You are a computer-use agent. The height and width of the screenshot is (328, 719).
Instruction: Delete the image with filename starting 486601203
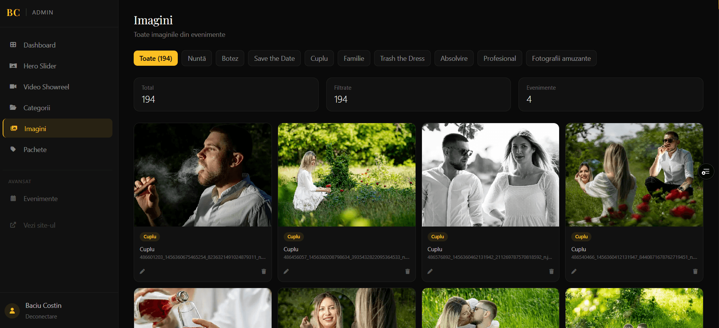pos(264,271)
